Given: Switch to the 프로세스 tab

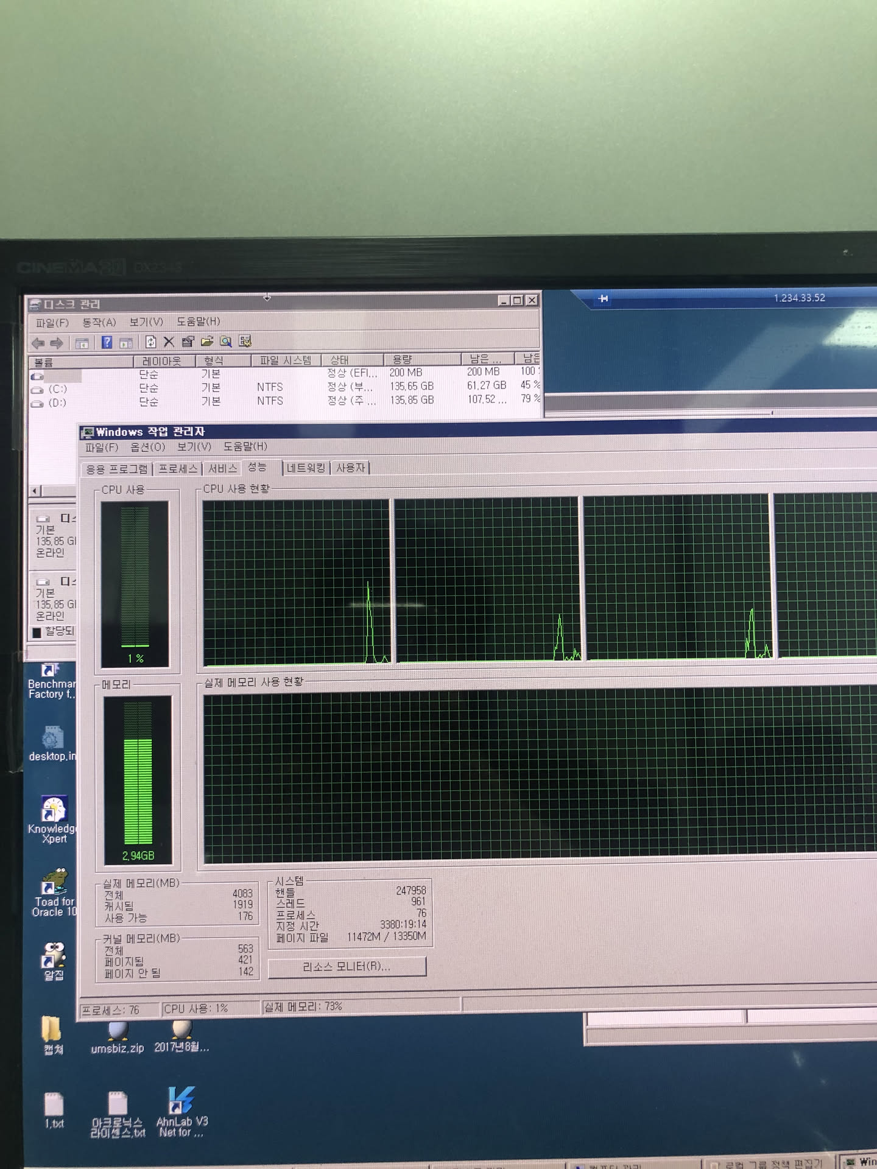Looking at the screenshot, I should click(x=178, y=468).
